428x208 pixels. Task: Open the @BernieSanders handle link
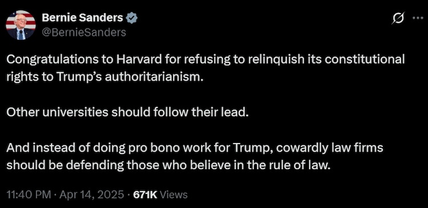[x=84, y=32]
